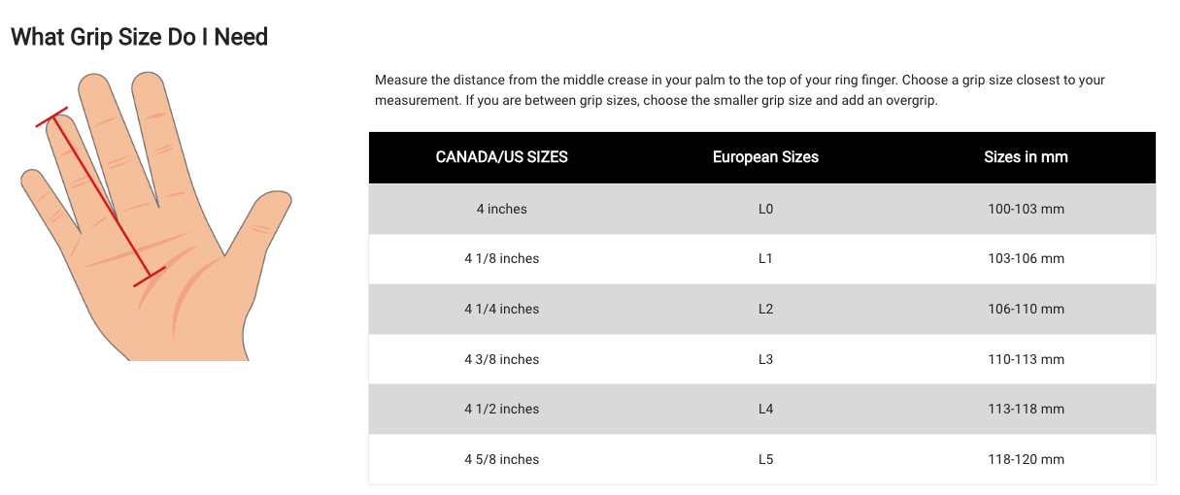Click the L2 European size cell
The height and width of the screenshot is (495, 1180).
(765, 310)
